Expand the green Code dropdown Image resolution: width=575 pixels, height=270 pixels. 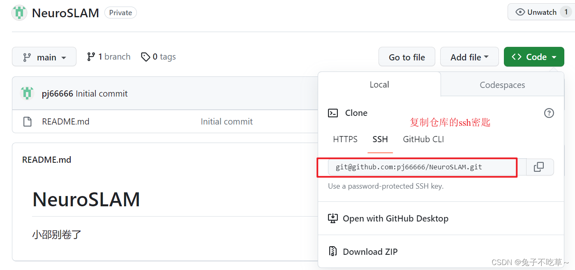[x=533, y=57]
